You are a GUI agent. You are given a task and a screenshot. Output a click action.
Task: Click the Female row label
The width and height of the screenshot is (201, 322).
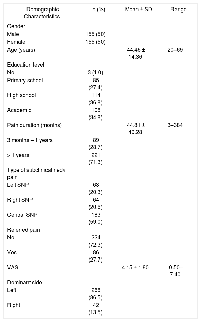(16, 42)
